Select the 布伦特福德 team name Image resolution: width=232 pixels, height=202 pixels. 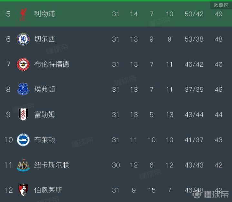(52, 64)
